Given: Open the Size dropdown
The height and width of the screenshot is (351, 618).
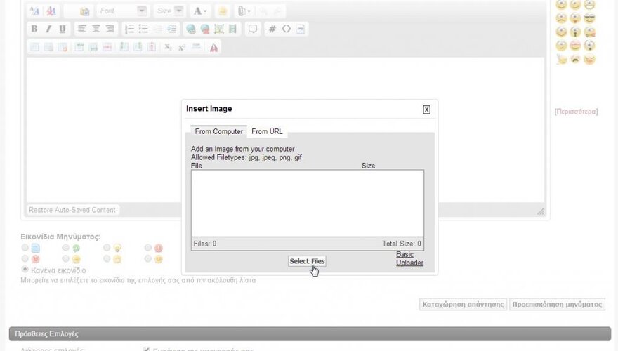Looking at the screenshot, I should pyautogui.click(x=169, y=11).
